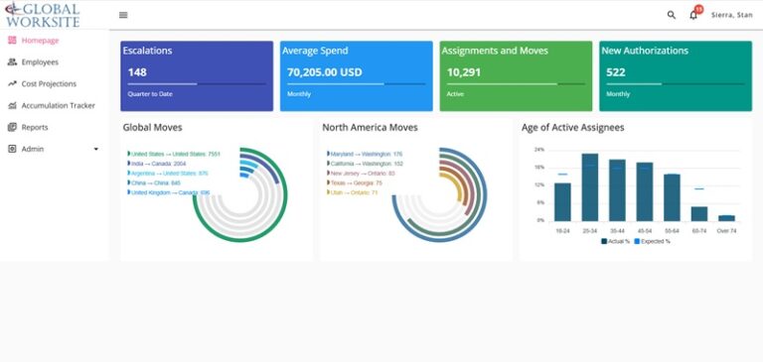Toggle Texas → Georgia legend entry

[x=355, y=183]
